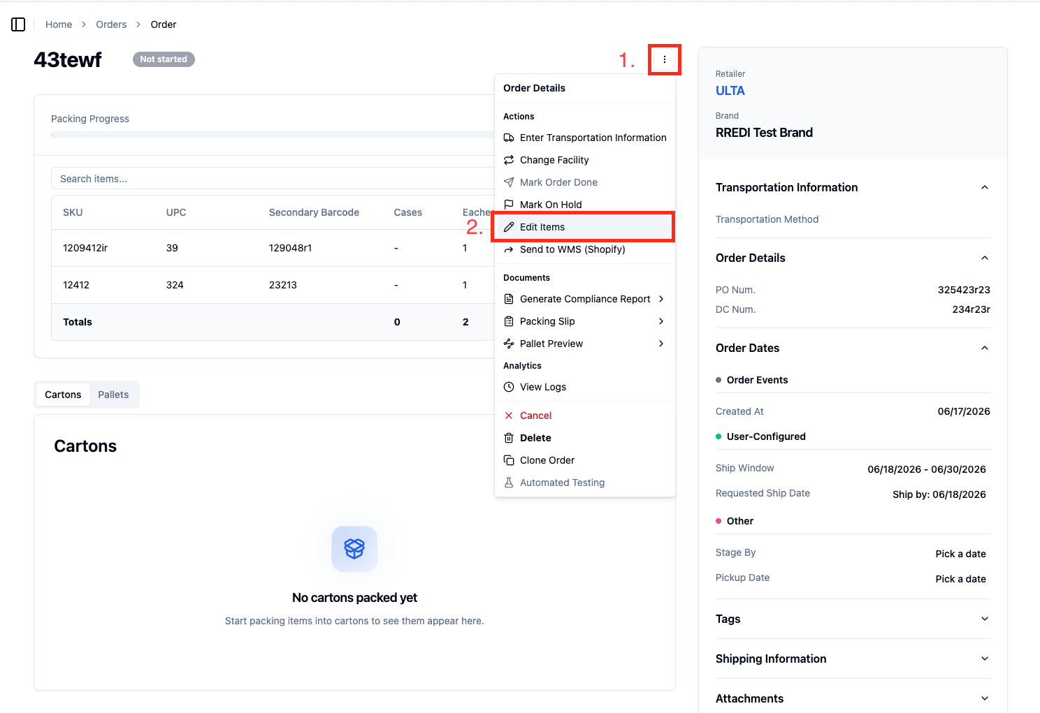Select Mark On Hold menu item
The height and width of the screenshot is (713, 1040).
(x=585, y=205)
